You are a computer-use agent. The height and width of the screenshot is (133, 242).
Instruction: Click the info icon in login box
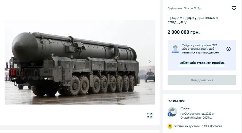[228, 49]
